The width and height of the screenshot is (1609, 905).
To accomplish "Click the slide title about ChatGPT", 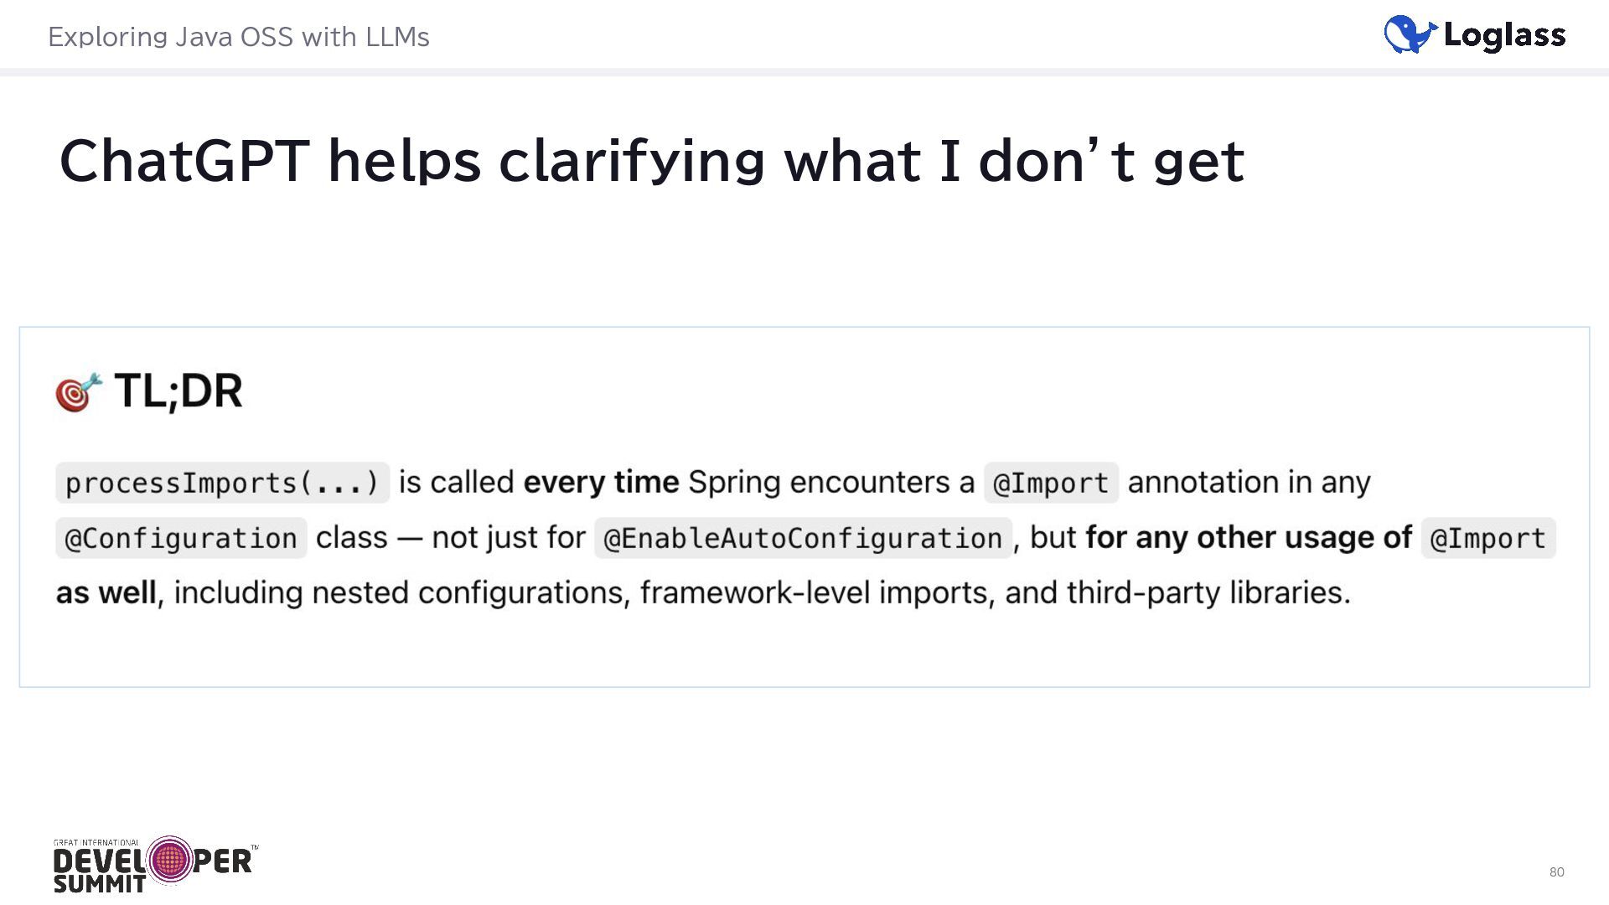I will [651, 160].
